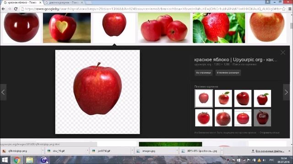The image size is (293, 164).
Task: Select the dark red related apple, top row third
Action: 243,98
